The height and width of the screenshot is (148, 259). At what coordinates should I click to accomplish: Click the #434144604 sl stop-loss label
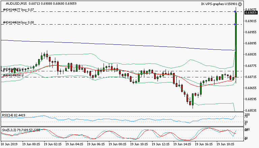coord(13,75)
